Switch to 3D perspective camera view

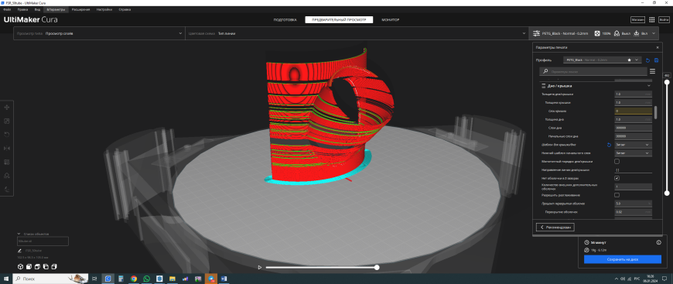coord(20,267)
